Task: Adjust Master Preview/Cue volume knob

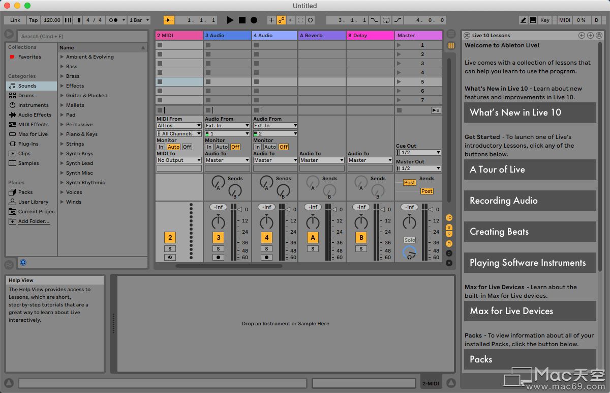Action: [x=409, y=252]
